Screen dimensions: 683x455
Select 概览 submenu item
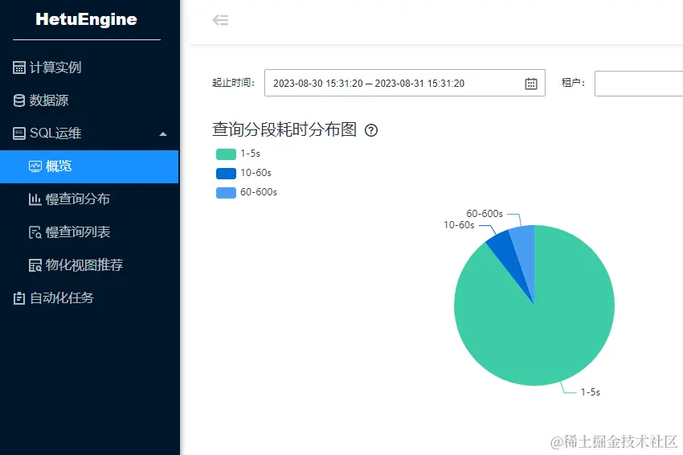[x=89, y=166]
